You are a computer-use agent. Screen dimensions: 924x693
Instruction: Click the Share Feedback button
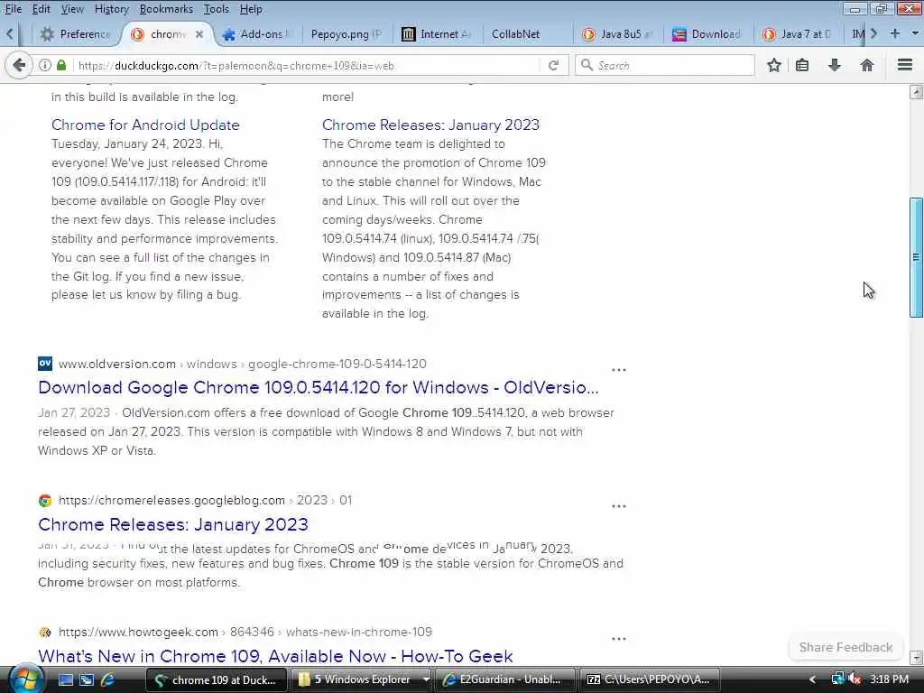pos(845,647)
